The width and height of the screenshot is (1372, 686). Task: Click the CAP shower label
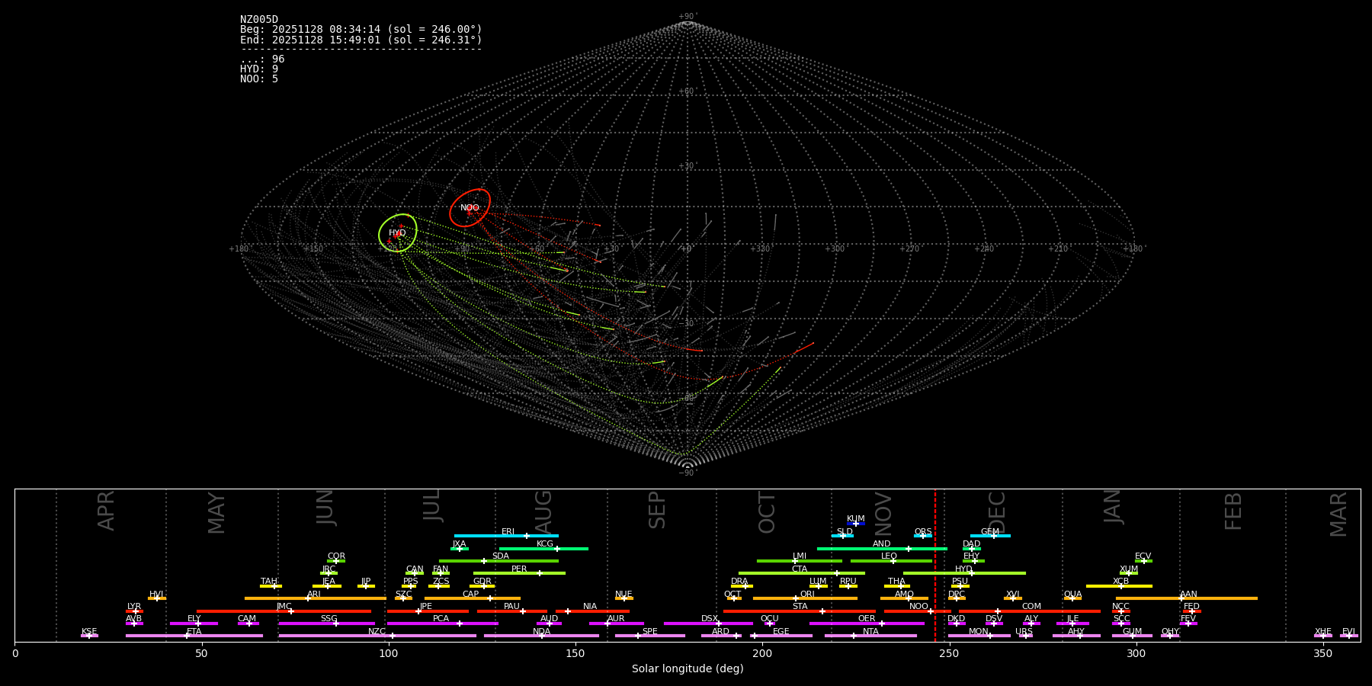coord(471,595)
